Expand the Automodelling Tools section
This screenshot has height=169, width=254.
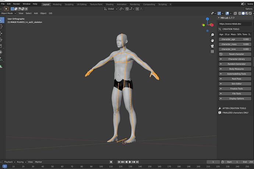click(235, 74)
